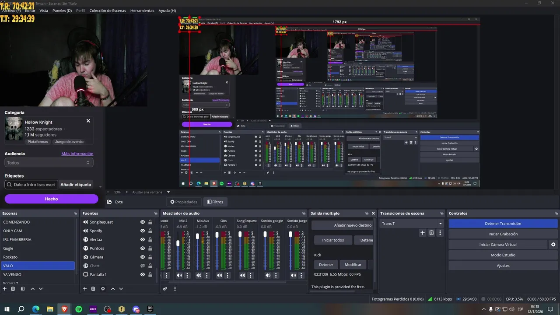
Task: Adjust the Mic 2 volume fader
Action: point(178,243)
